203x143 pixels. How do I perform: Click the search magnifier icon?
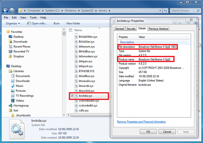click(x=198, y=11)
